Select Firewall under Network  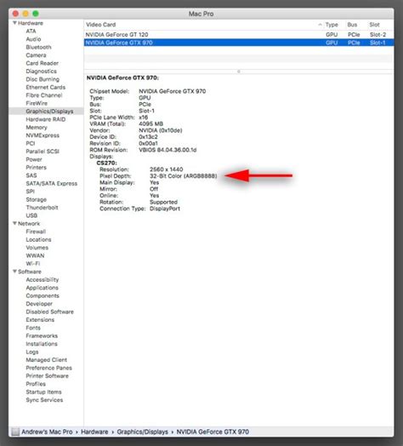(x=36, y=232)
